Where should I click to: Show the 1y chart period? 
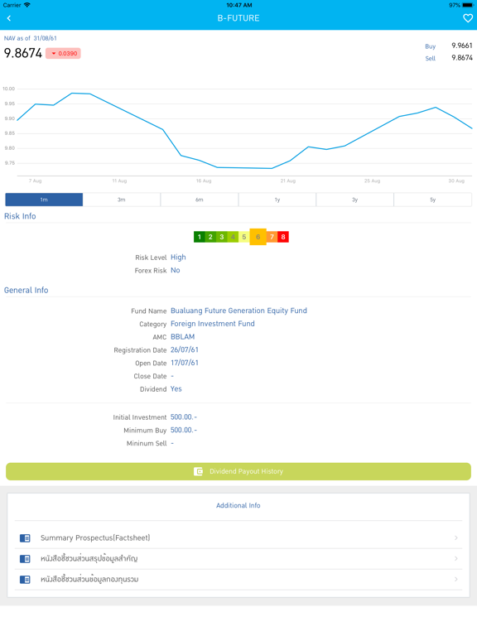(x=277, y=200)
